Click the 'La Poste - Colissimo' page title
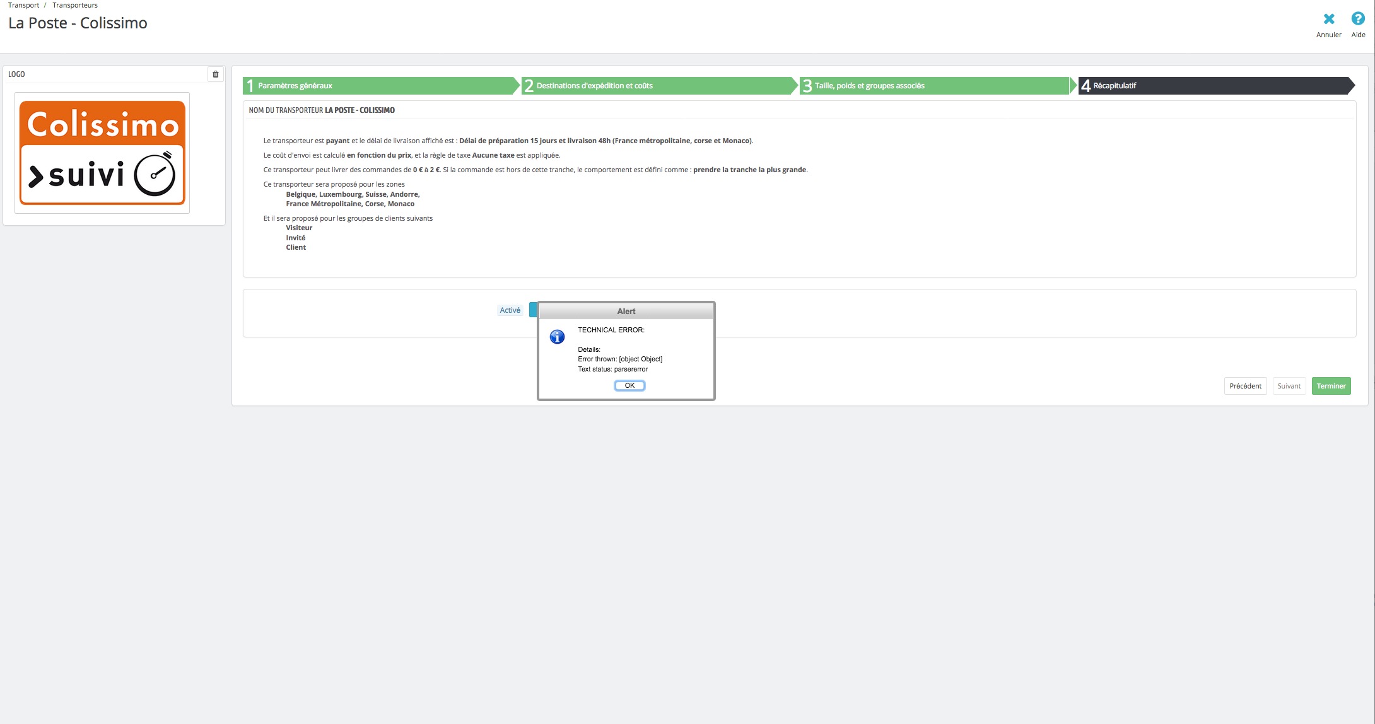Image resolution: width=1375 pixels, height=724 pixels. click(x=78, y=23)
